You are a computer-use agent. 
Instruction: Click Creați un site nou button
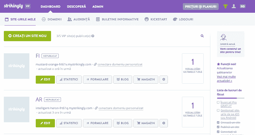tap(27, 36)
